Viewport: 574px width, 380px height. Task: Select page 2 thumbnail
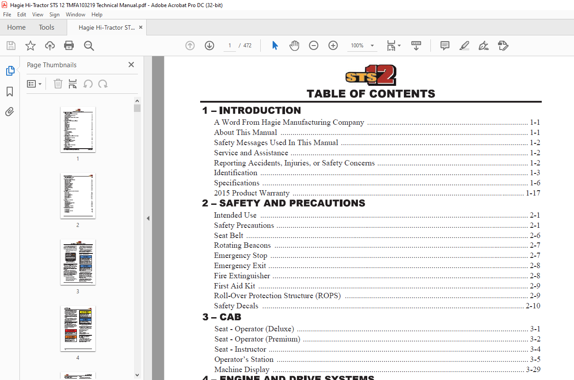click(x=78, y=196)
